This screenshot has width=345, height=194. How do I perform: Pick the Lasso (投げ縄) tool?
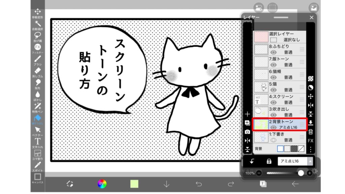tap(37, 35)
